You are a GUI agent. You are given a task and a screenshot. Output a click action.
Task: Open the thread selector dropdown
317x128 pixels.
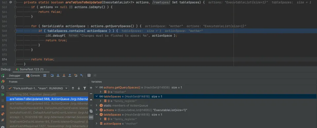point(38,88)
